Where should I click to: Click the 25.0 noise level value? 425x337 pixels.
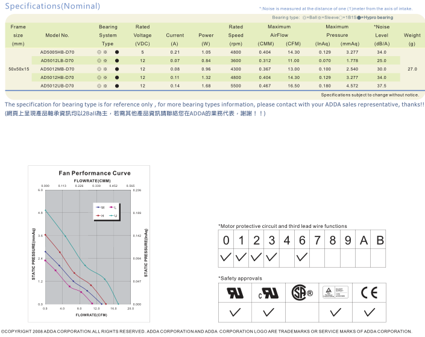(382, 60)
